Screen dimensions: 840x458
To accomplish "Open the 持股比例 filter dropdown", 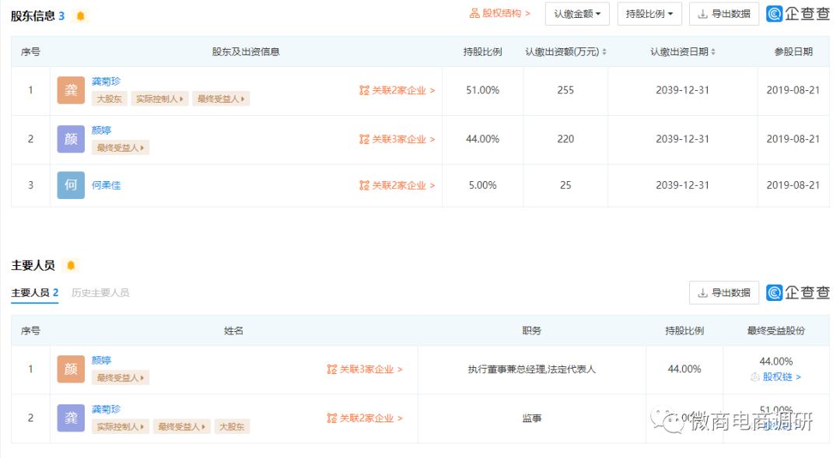I will [x=649, y=13].
